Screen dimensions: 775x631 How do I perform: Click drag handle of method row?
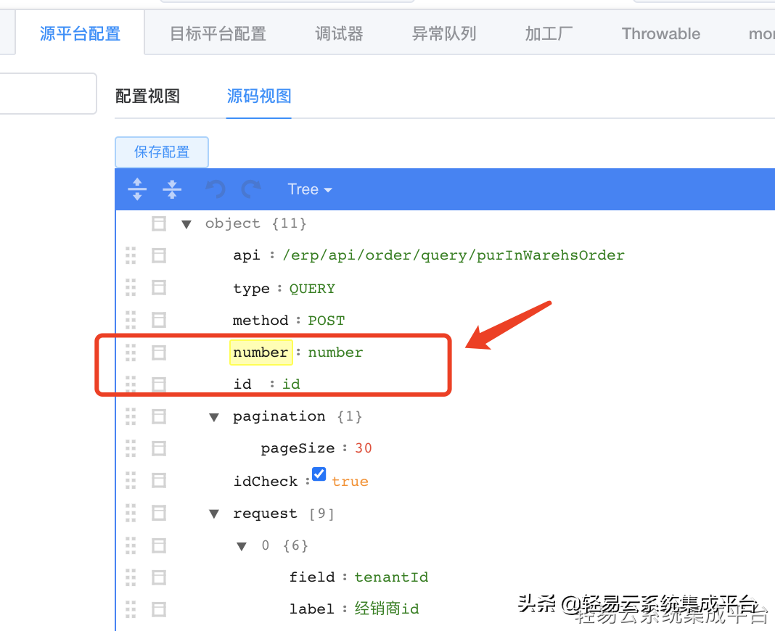131,320
